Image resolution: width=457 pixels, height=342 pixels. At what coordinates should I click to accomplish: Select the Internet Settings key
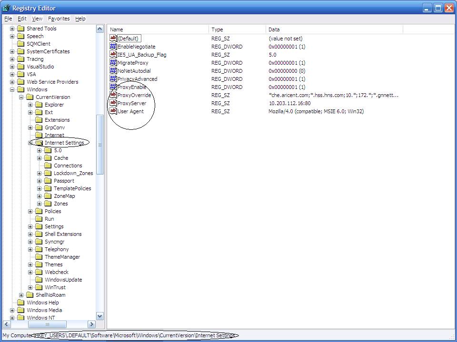click(x=64, y=143)
